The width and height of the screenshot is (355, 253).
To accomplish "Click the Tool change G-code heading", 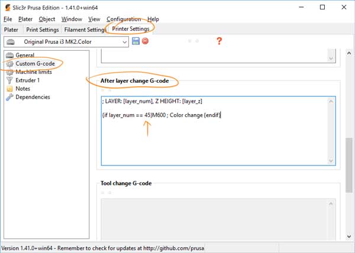I will [126, 183].
